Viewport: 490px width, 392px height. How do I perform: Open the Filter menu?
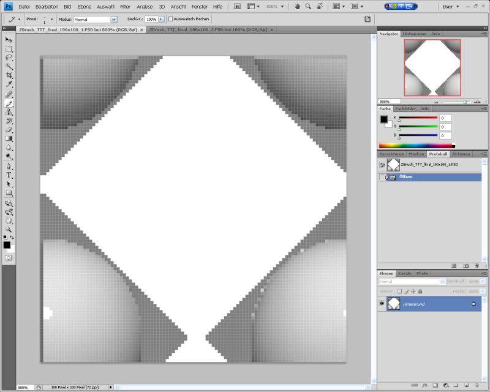click(x=125, y=6)
